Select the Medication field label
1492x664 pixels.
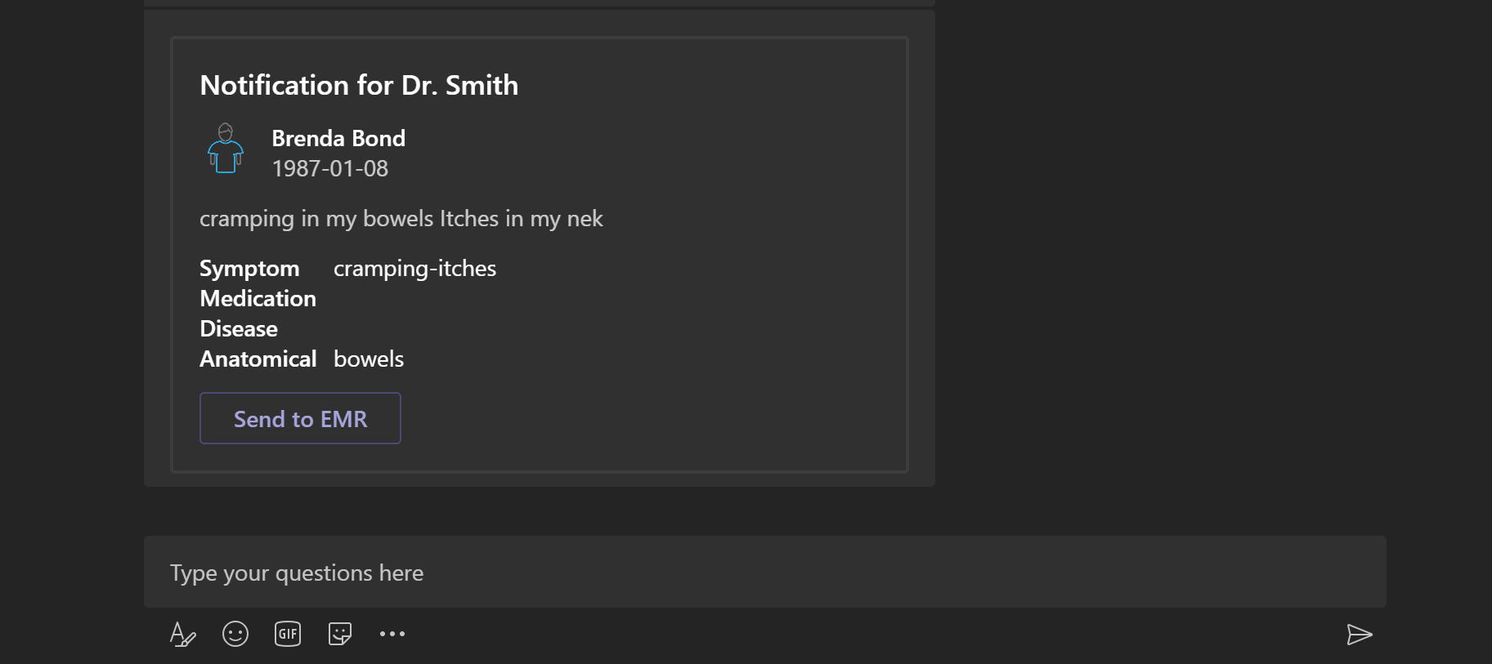258,298
